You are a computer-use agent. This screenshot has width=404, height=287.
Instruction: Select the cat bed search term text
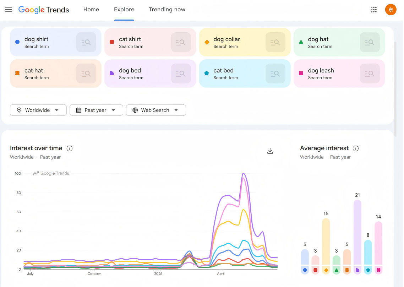point(223,70)
